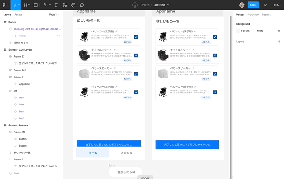
Task: Toggle checkbox on left ベビースピーカー item
Action: click(136, 74)
